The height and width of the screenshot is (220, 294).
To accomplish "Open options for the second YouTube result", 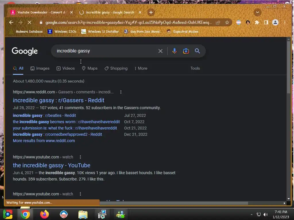I will (x=80, y=194).
